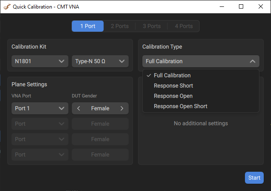Click the VNA Port column label

pos(21,96)
